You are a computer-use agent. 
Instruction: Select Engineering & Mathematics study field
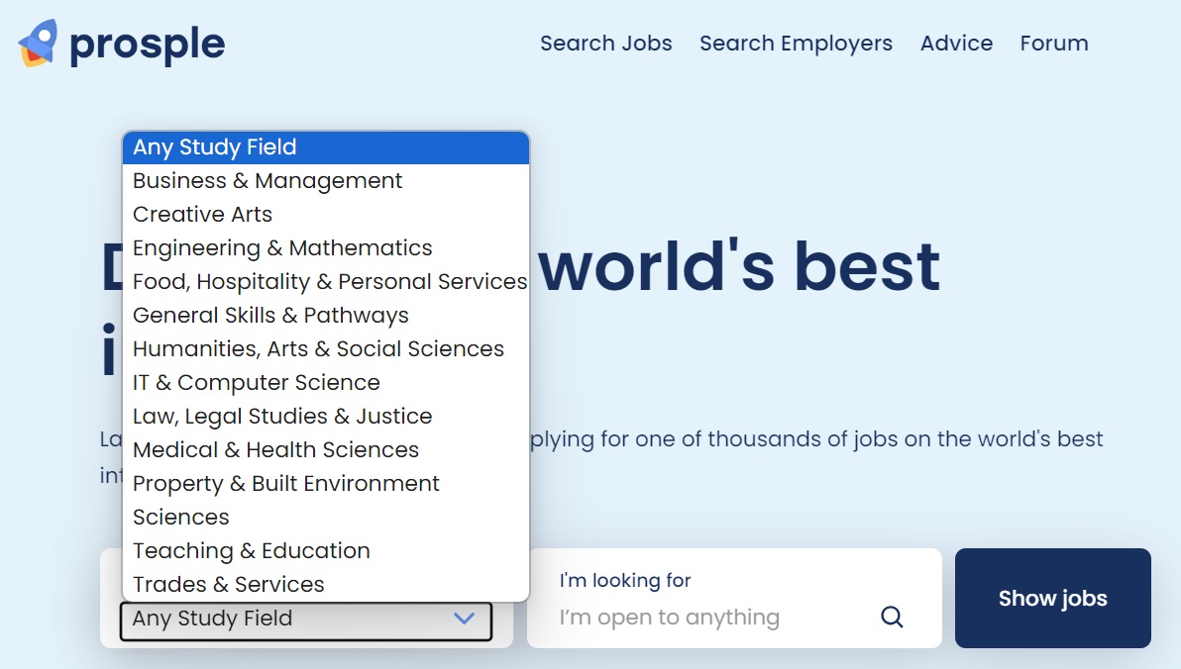coord(325,248)
